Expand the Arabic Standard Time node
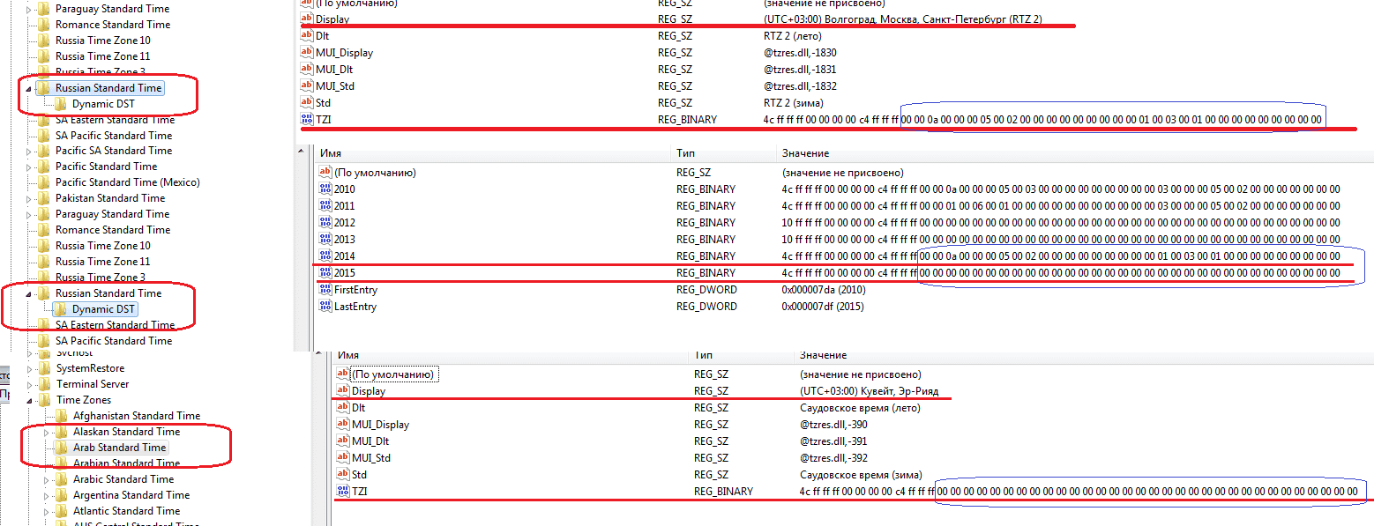The width and height of the screenshot is (1374, 526). (48, 479)
